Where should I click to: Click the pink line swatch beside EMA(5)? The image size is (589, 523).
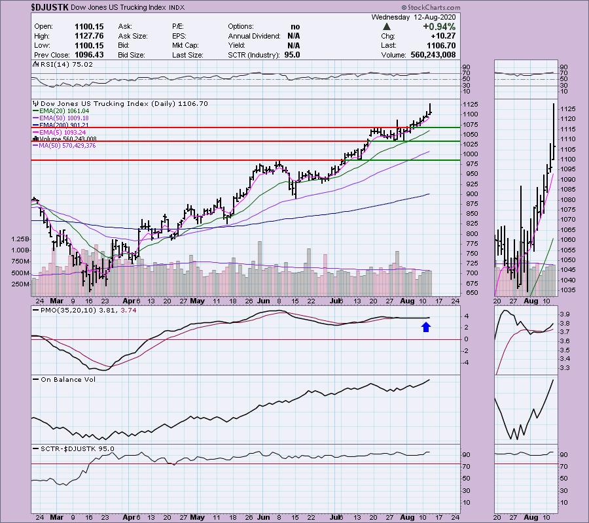click(x=36, y=133)
